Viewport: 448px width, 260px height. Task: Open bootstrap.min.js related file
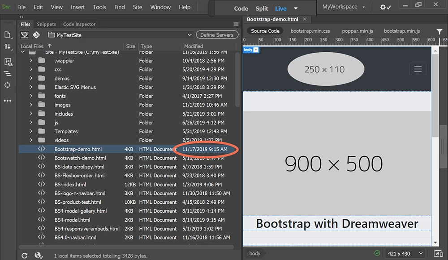[x=402, y=31]
